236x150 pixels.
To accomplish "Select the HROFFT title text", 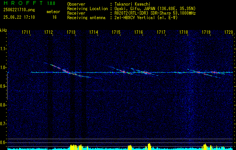I will (x=24, y=3).
